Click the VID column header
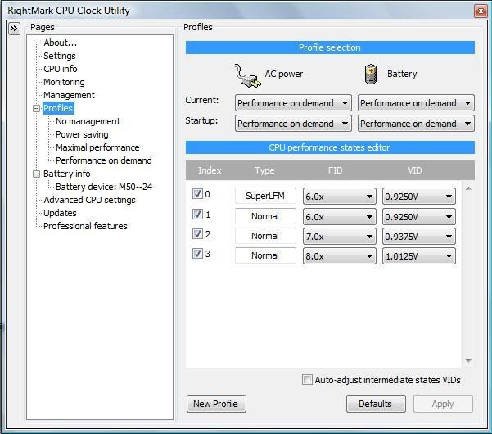Screen dimensions: 492x434 pyautogui.click(x=415, y=170)
